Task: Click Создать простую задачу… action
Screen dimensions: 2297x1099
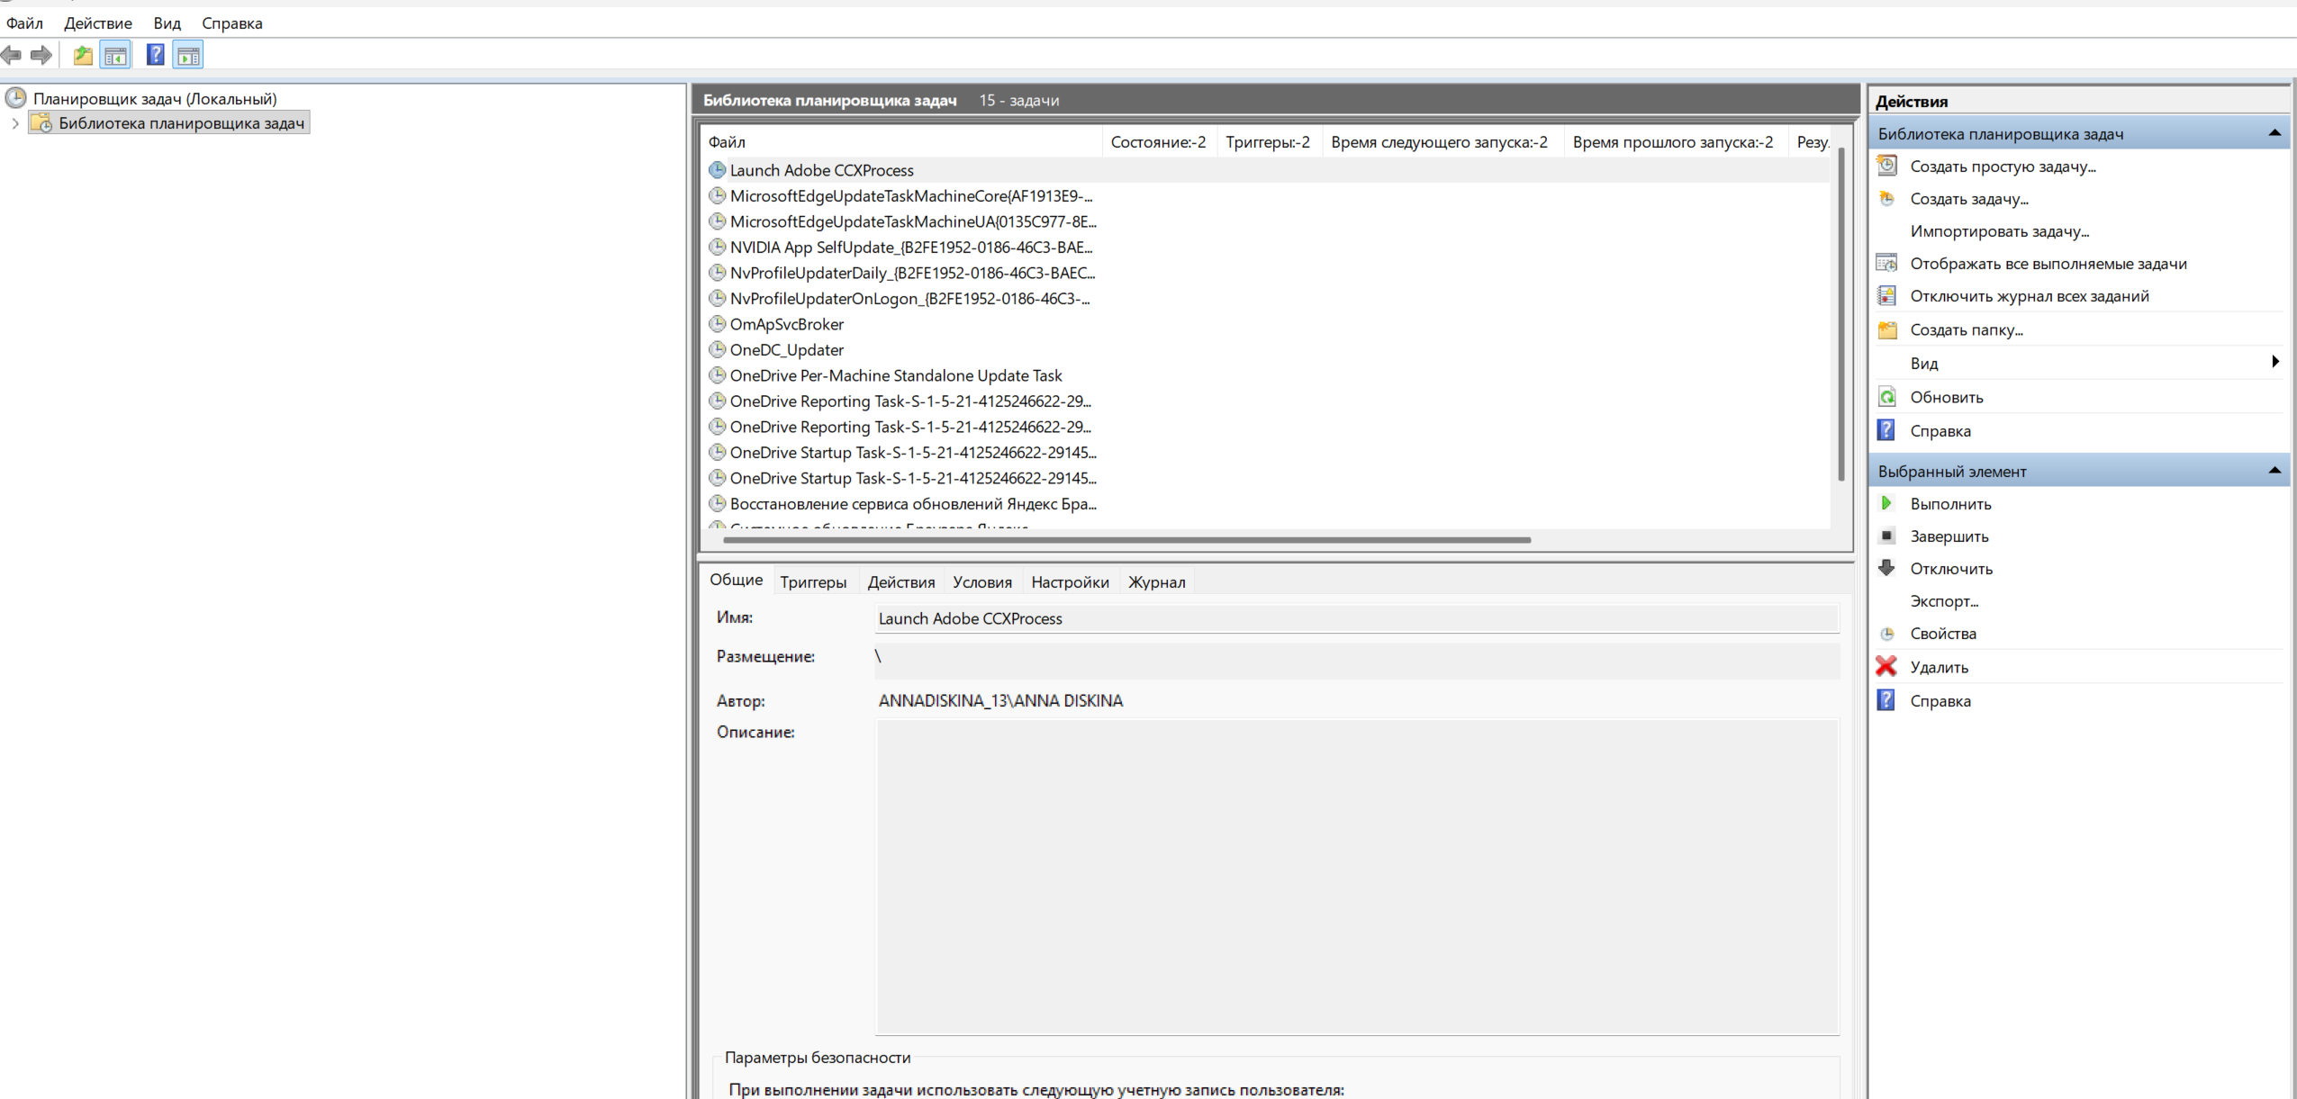Action: [x=2003, y=167]
